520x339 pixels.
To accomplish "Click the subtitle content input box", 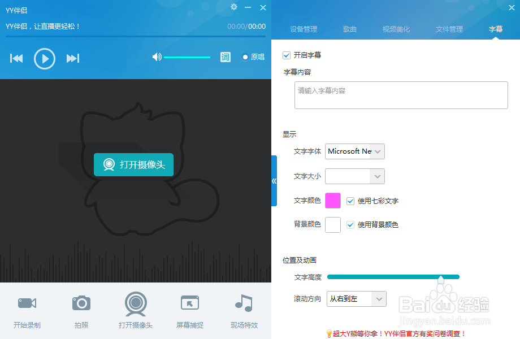I will pyautogui.click(x=401, y=95).
